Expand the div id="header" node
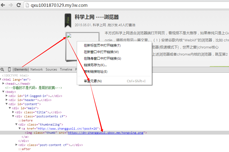229x152 pixels. [7, 100]
